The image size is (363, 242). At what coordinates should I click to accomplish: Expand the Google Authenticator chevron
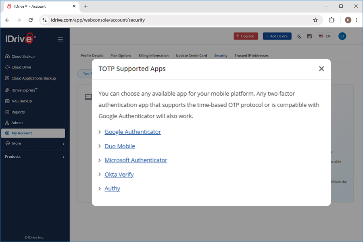(x=100, y=132)
